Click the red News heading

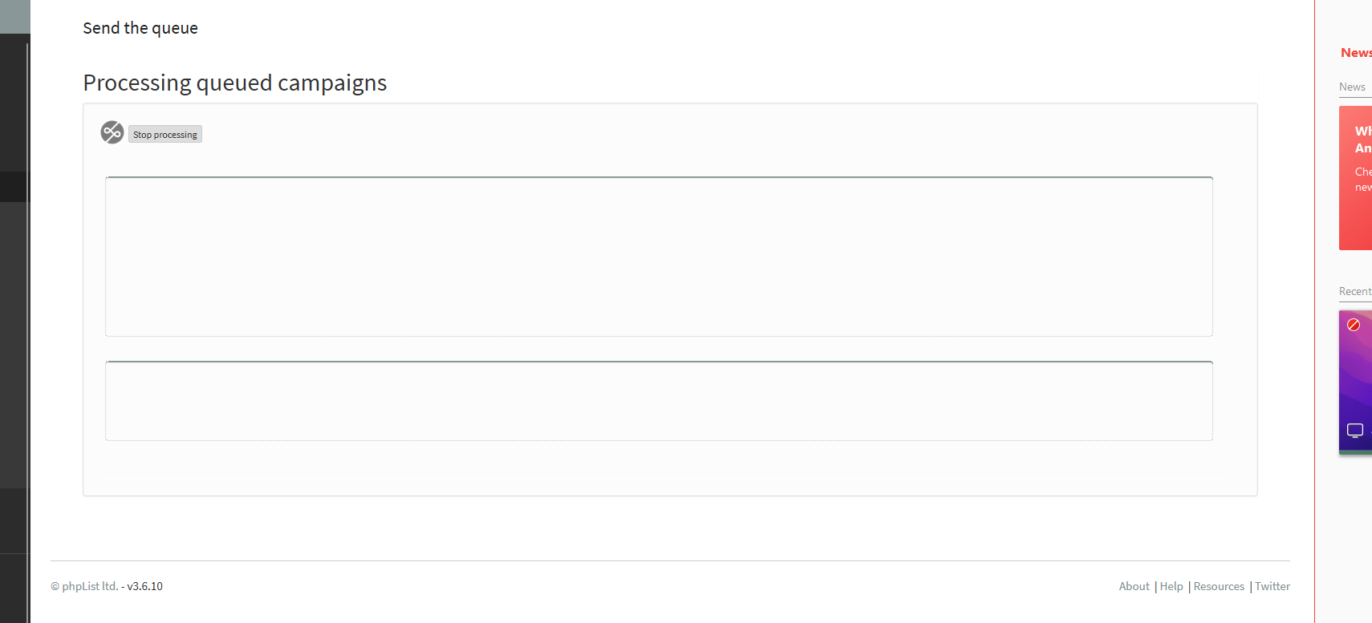coord(1356,53)
